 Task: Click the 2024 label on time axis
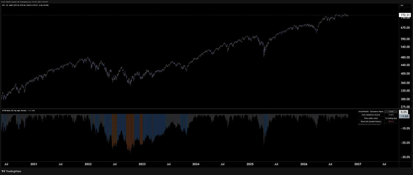(196, 164)
